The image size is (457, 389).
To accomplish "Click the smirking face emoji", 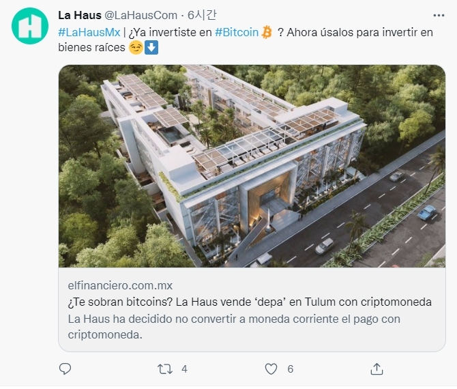I will (x=136, y=48).
